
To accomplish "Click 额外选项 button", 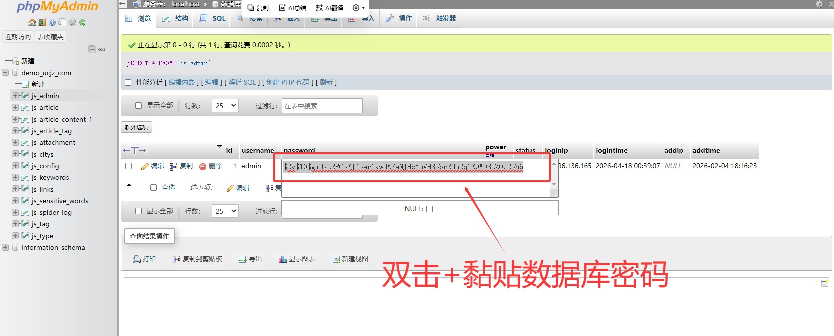I will click(x=136, y=127).
